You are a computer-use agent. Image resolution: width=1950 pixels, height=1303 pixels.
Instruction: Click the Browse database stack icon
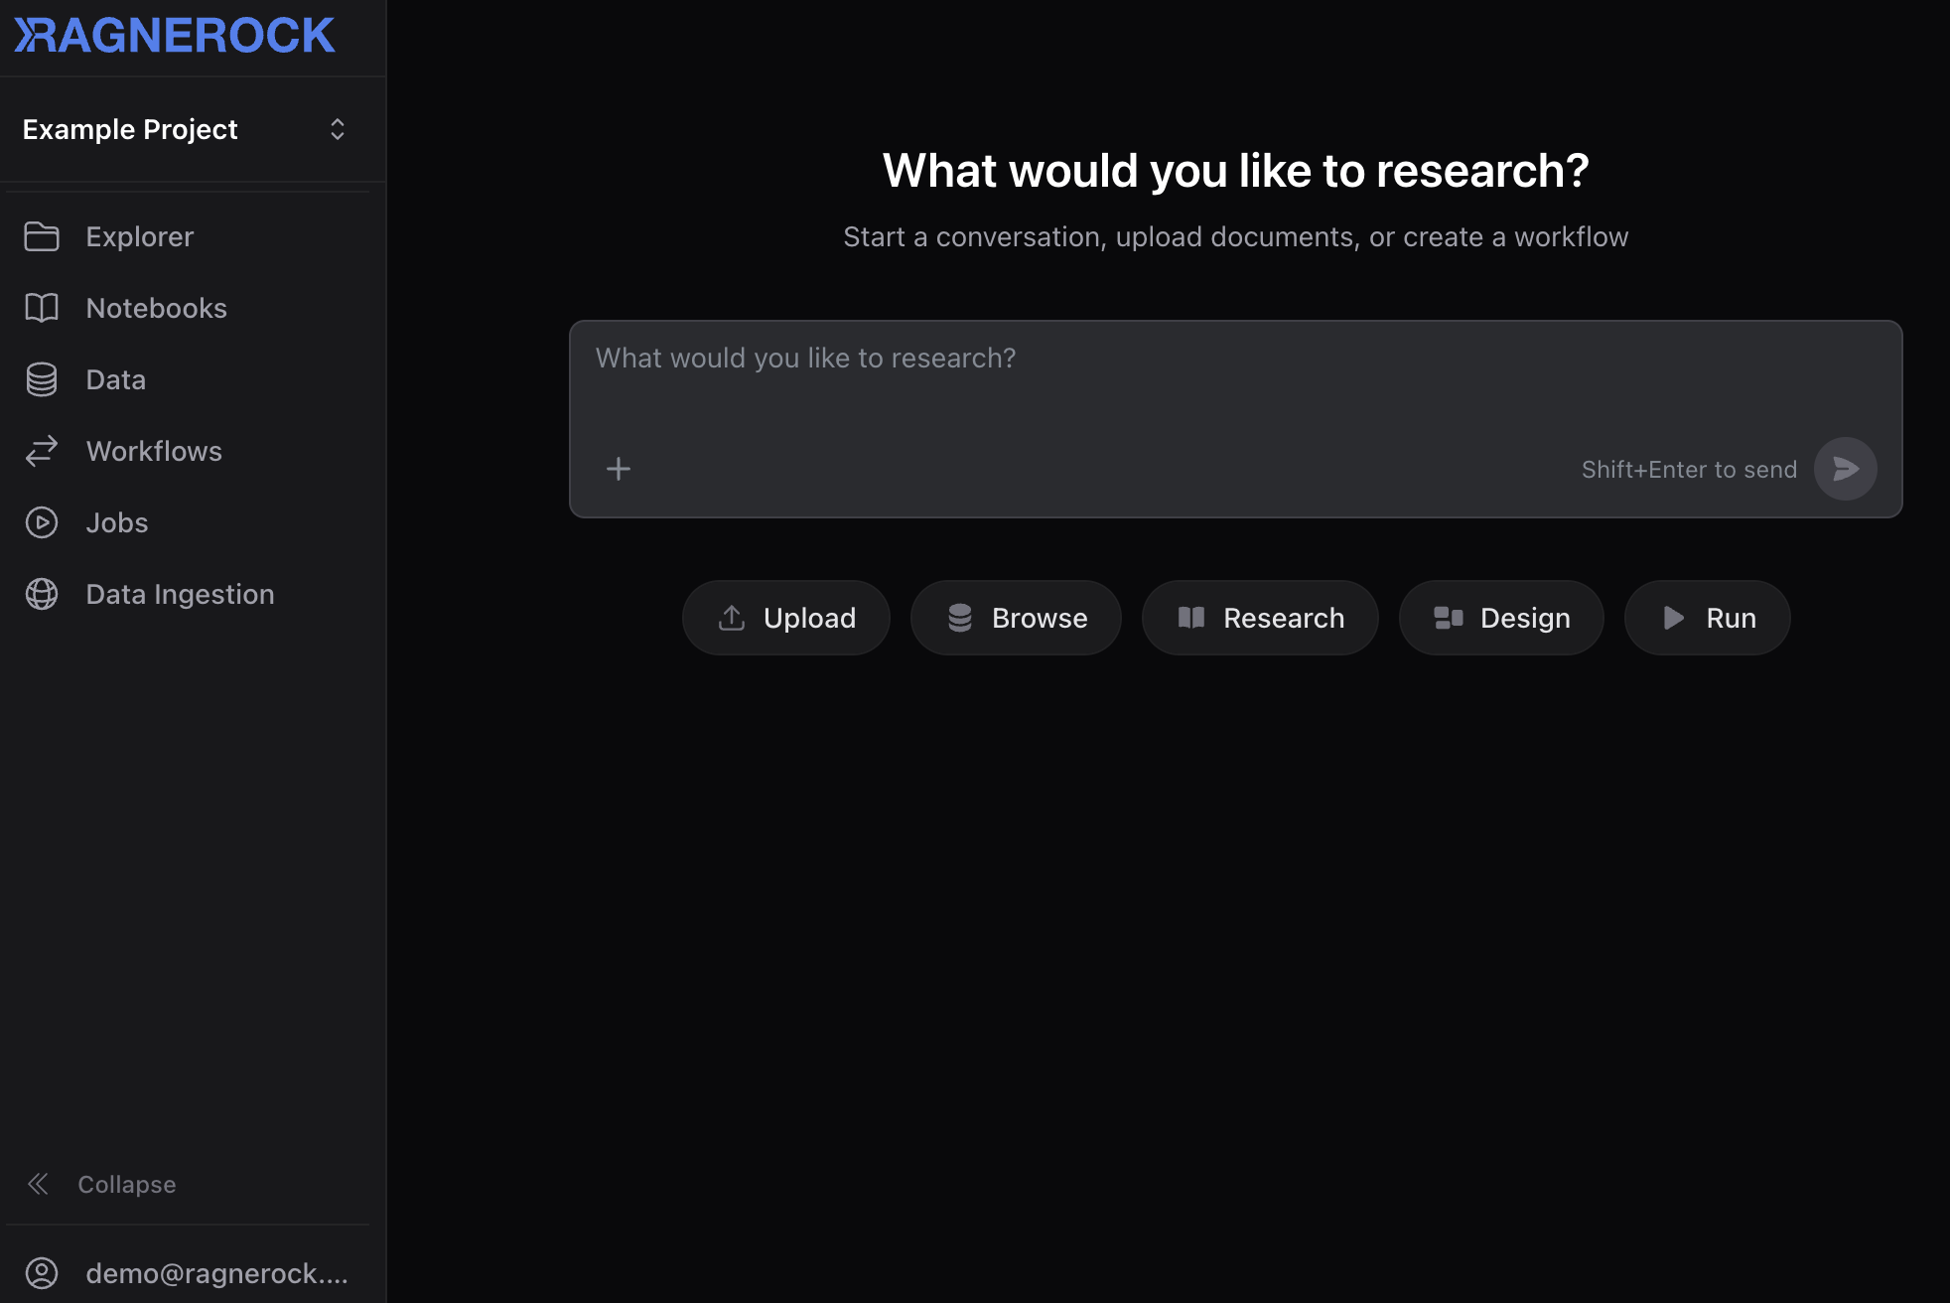(960, 618)
